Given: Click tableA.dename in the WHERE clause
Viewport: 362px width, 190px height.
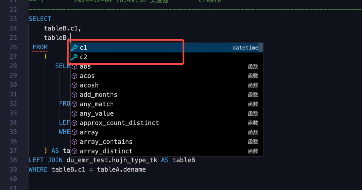Looking at the screenshot, I should click(x=121, y=170).
